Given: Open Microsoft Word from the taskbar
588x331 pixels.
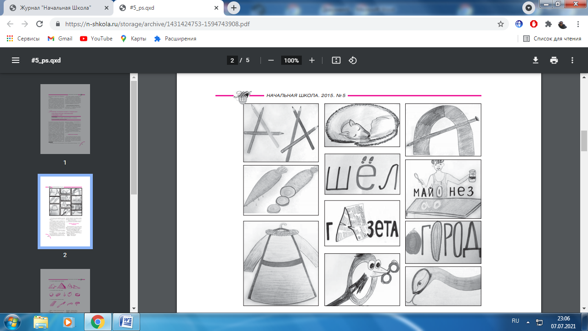Looking at the screenshot, I should click(x=126, y=322).
